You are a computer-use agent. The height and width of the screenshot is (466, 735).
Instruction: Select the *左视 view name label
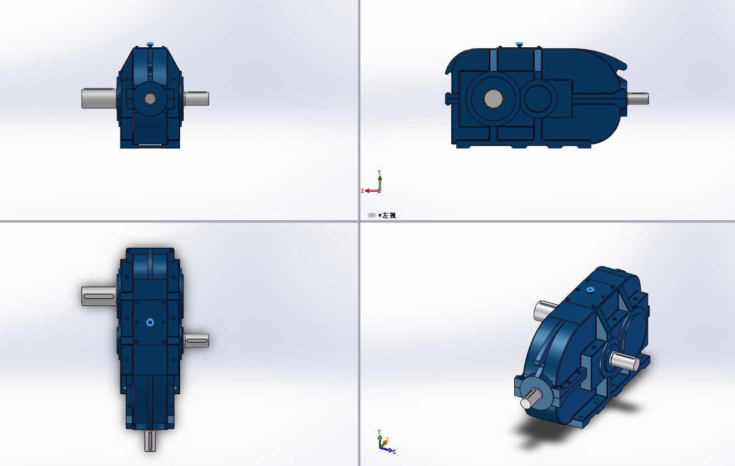(x=387, y=215)
